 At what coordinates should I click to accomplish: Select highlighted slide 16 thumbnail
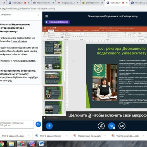click(x=53, y=93)
